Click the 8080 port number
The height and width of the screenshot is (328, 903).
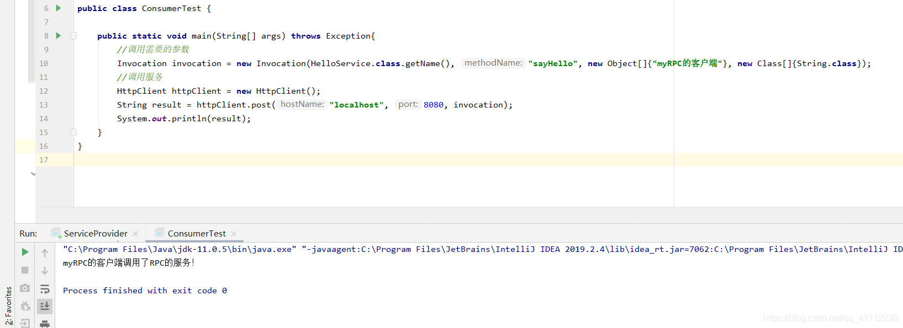coord(434,105)
